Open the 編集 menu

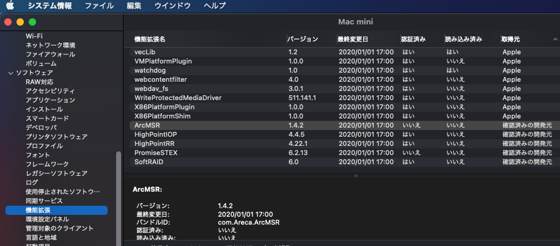pos(134,5)
